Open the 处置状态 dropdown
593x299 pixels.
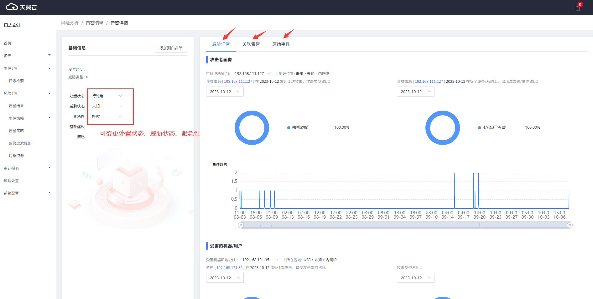coord(107,96)
